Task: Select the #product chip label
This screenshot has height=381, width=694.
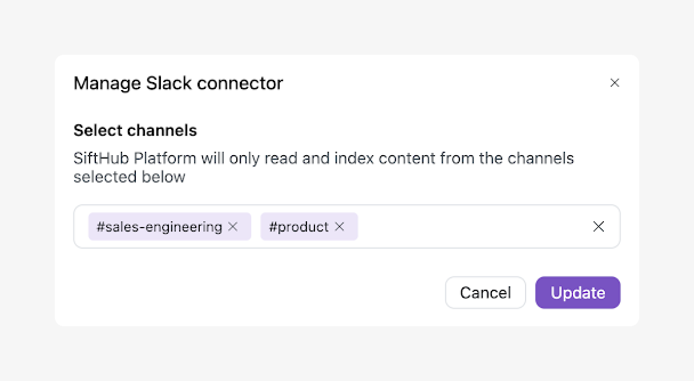Action: pos(299,226)
